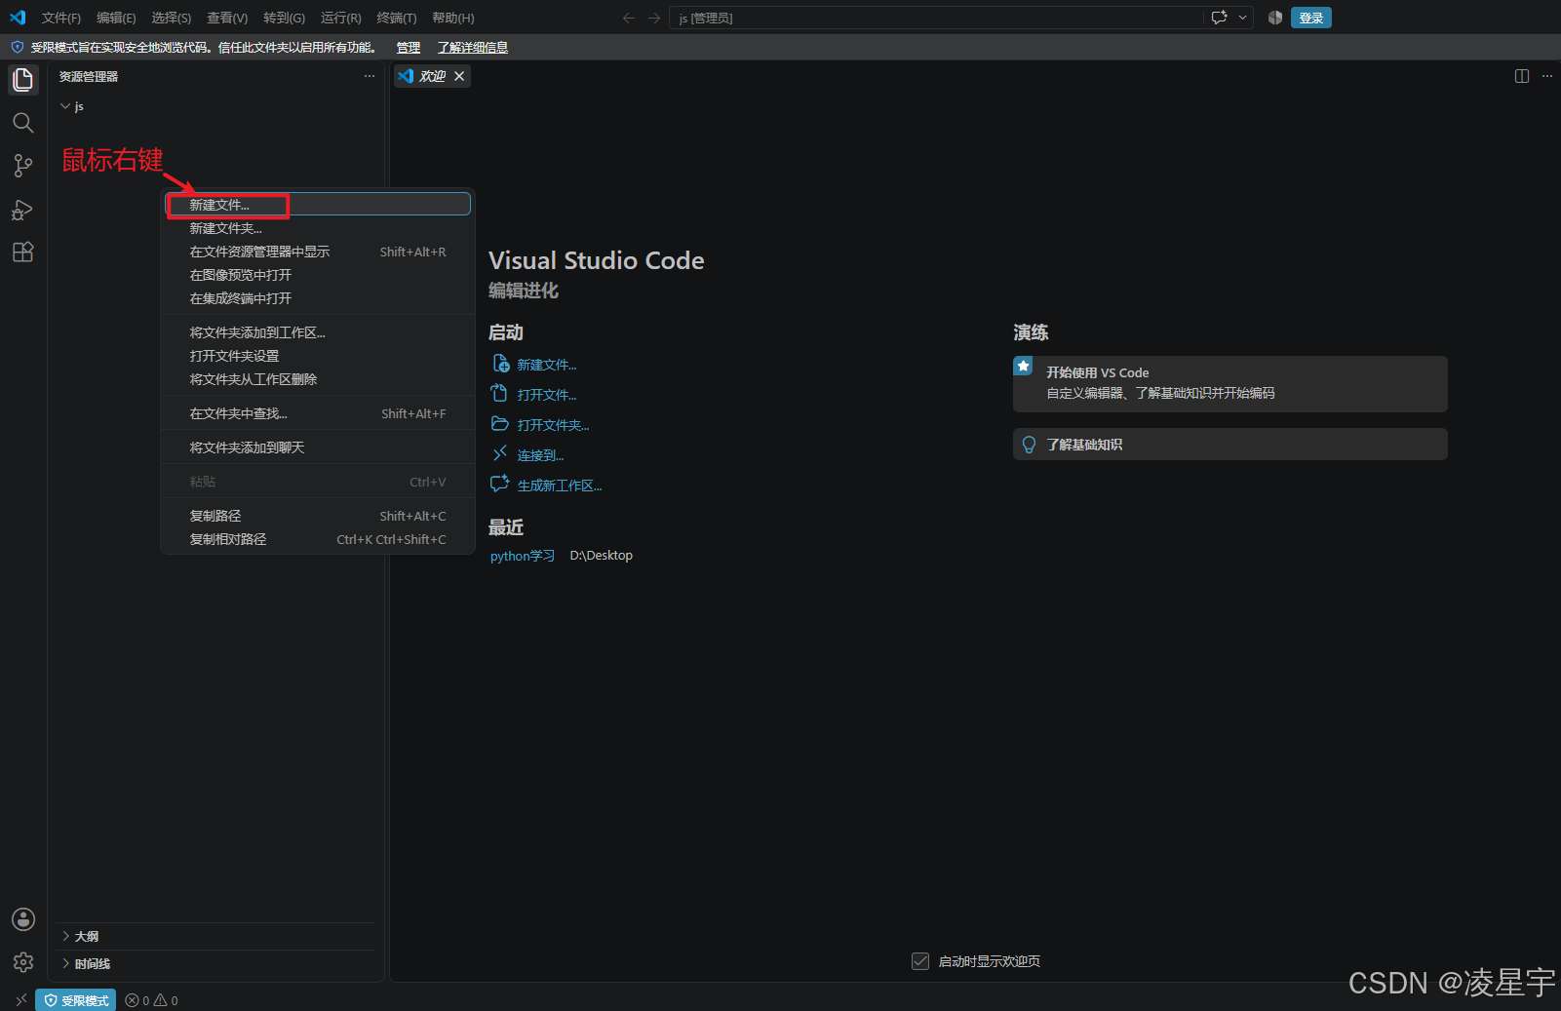The height and width of the screenshot is (1011, 1561).
Task: Select 将文件夹从工作区删除 context menu entry
Action: 318,379
